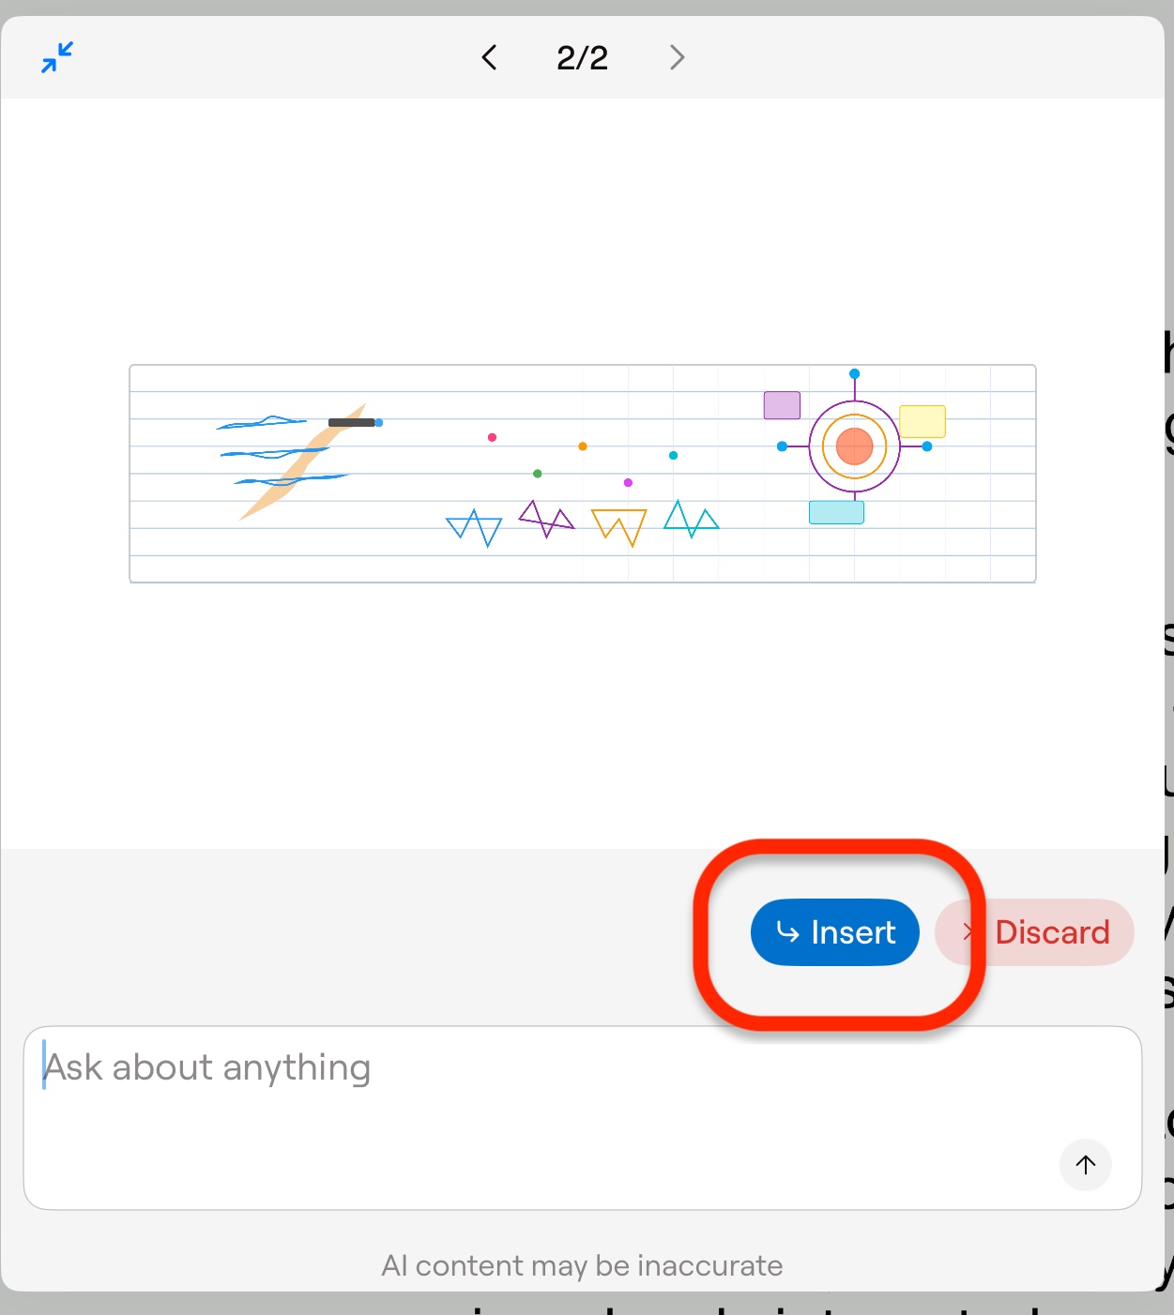Click the Insert button
The width and height of the screenshot is (1174, 1315).
[834, 932]
